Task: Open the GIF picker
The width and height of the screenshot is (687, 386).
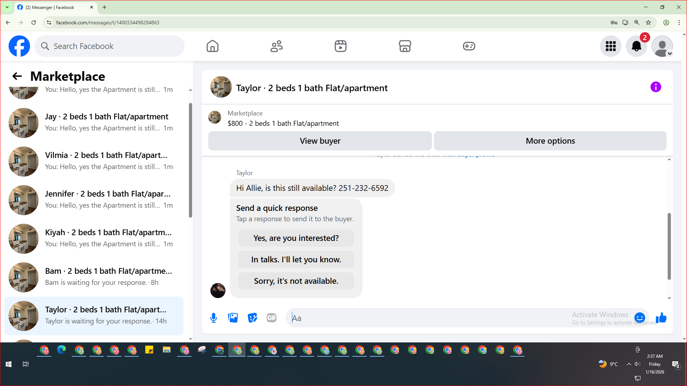Action: tap(272, 318)
